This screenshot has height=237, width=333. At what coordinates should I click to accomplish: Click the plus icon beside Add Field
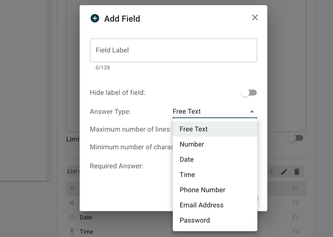click(x=95, y=18)
